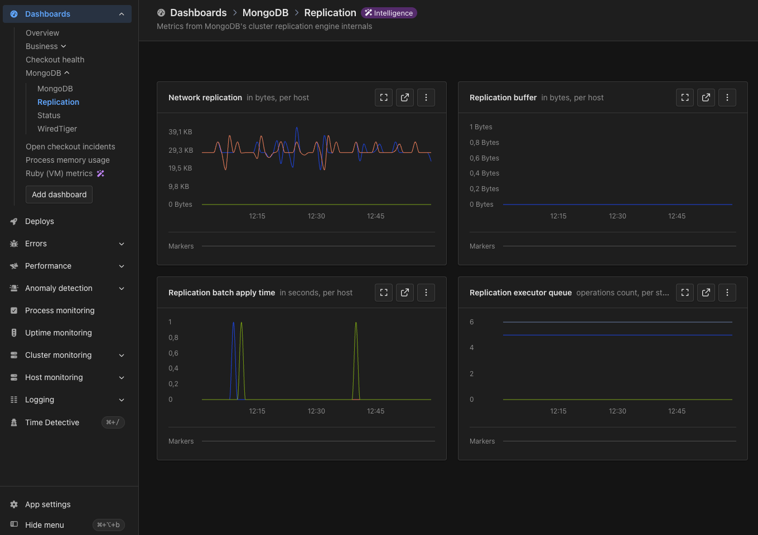Expand the Logging menu chevron
758x535 pixels.
[122, 400]
